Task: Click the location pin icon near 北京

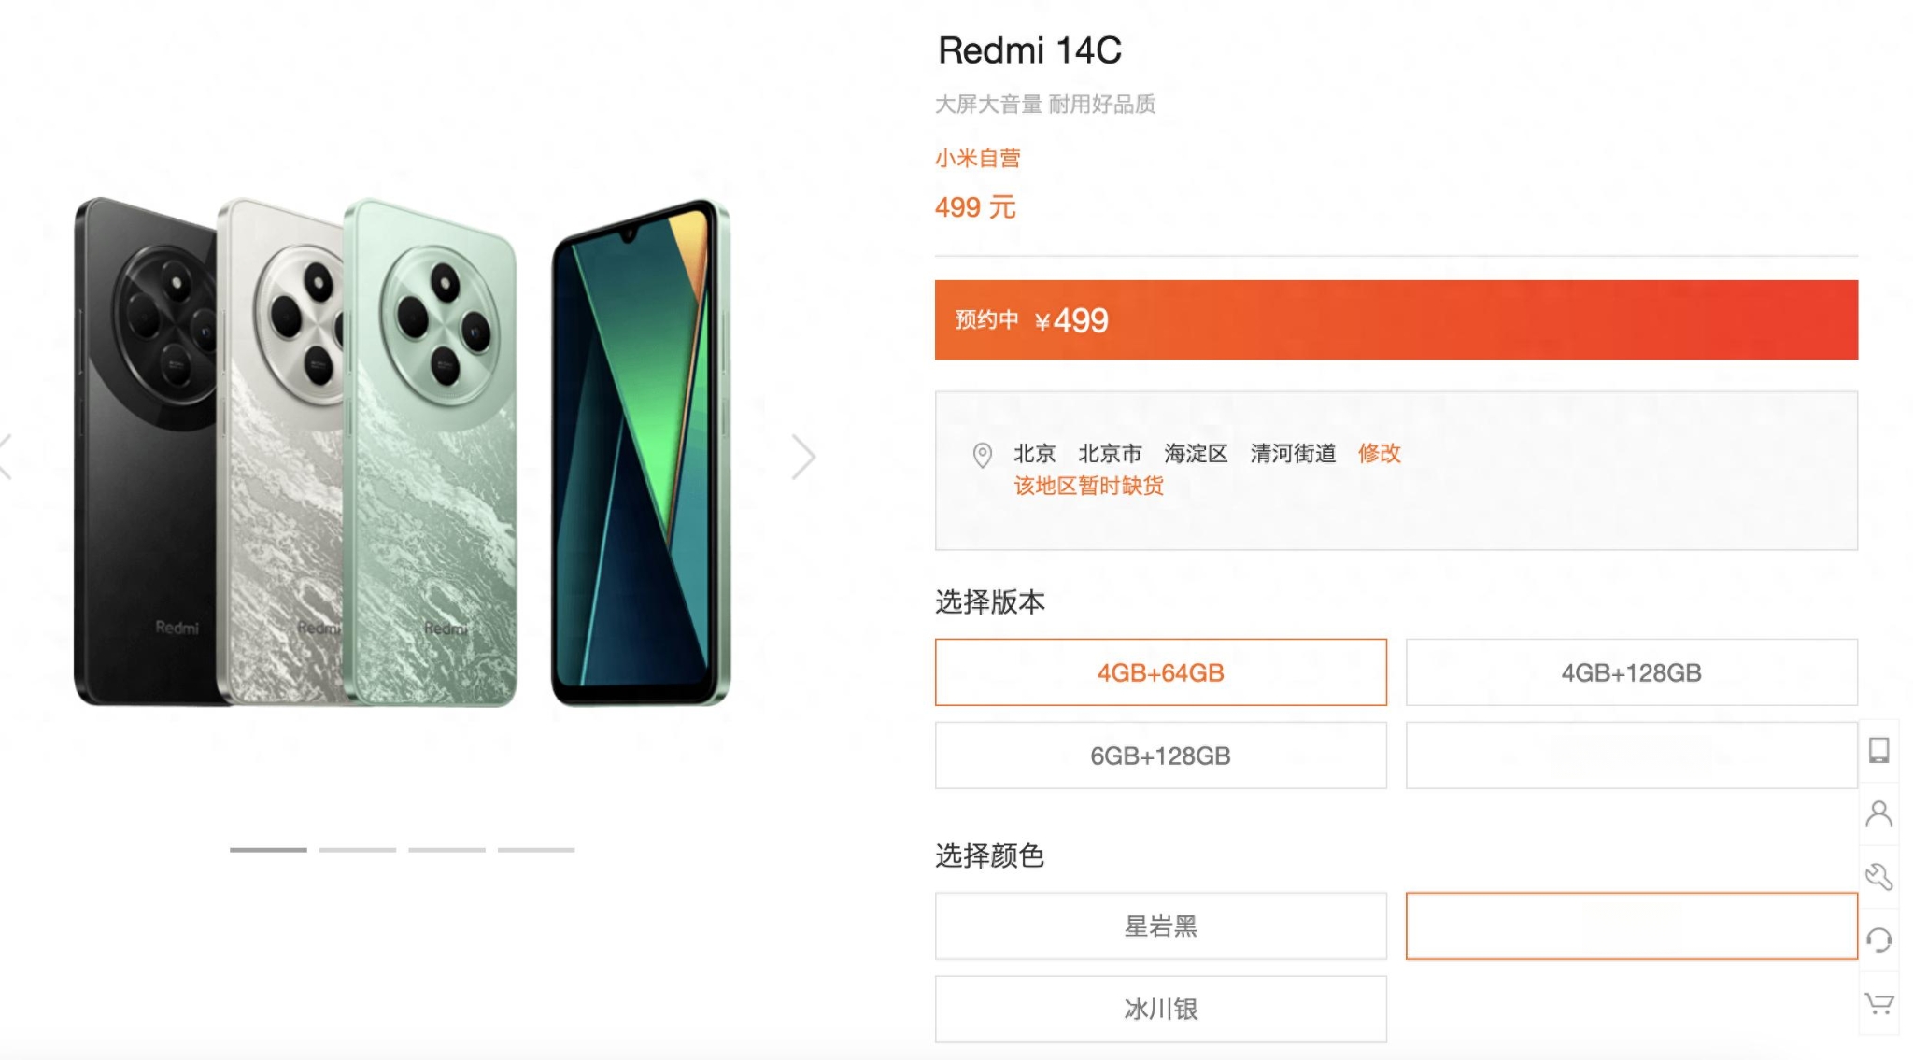Action: tap(982, 455)
